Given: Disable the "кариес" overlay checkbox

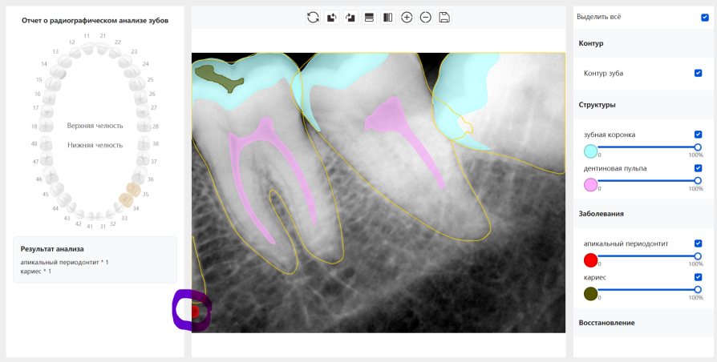Looking at the screenshot, I should [x=698, y=277].
